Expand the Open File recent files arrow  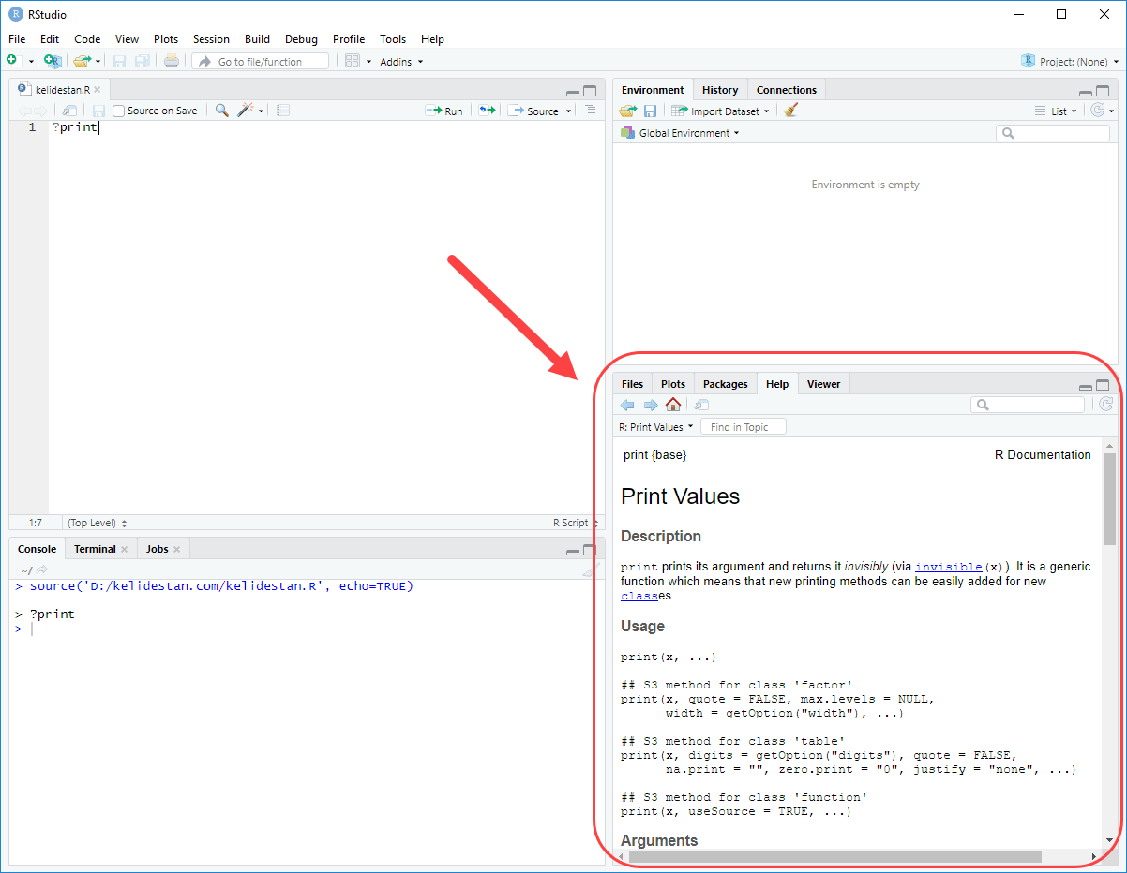(x=98, y=62)
